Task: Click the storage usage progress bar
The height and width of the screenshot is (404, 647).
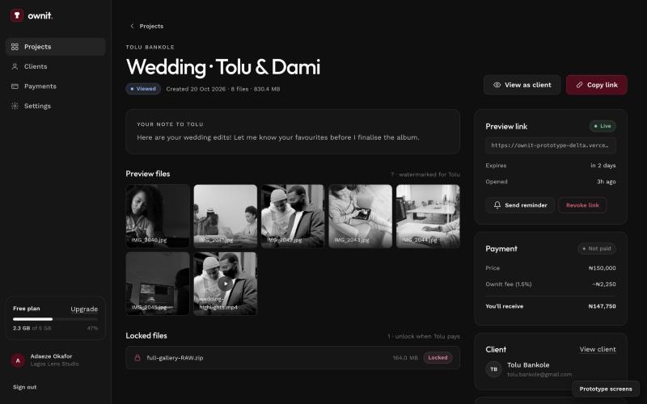Action: (55, 319)
